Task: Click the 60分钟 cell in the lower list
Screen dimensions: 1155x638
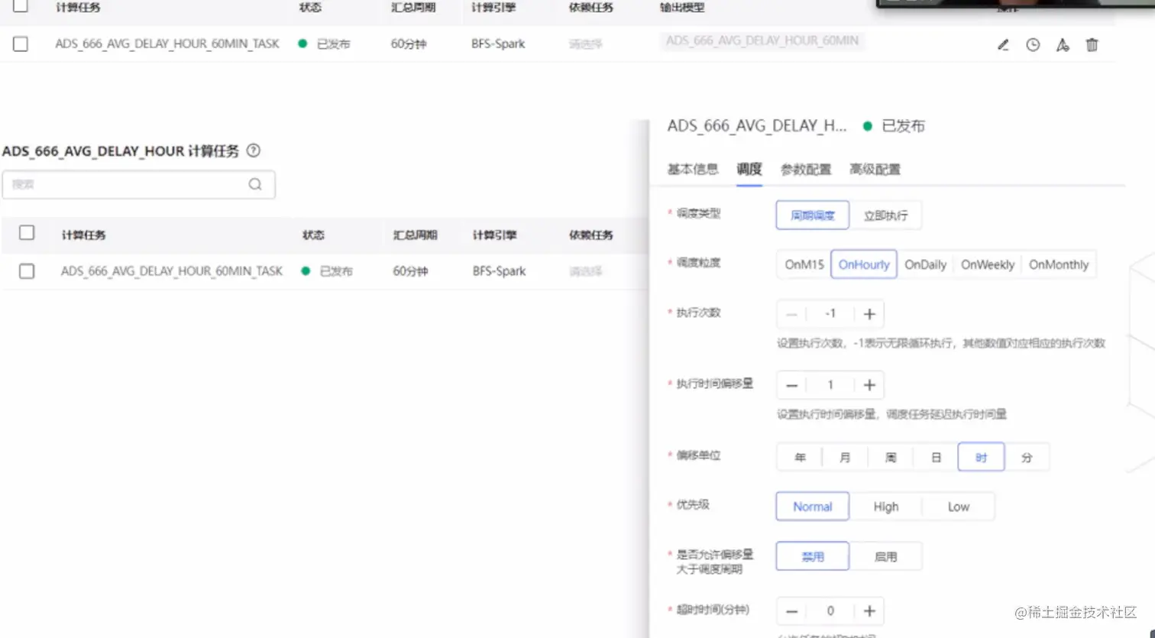Action: point(411,271)
